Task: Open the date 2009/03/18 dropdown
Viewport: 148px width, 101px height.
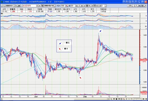Action: 55,6
